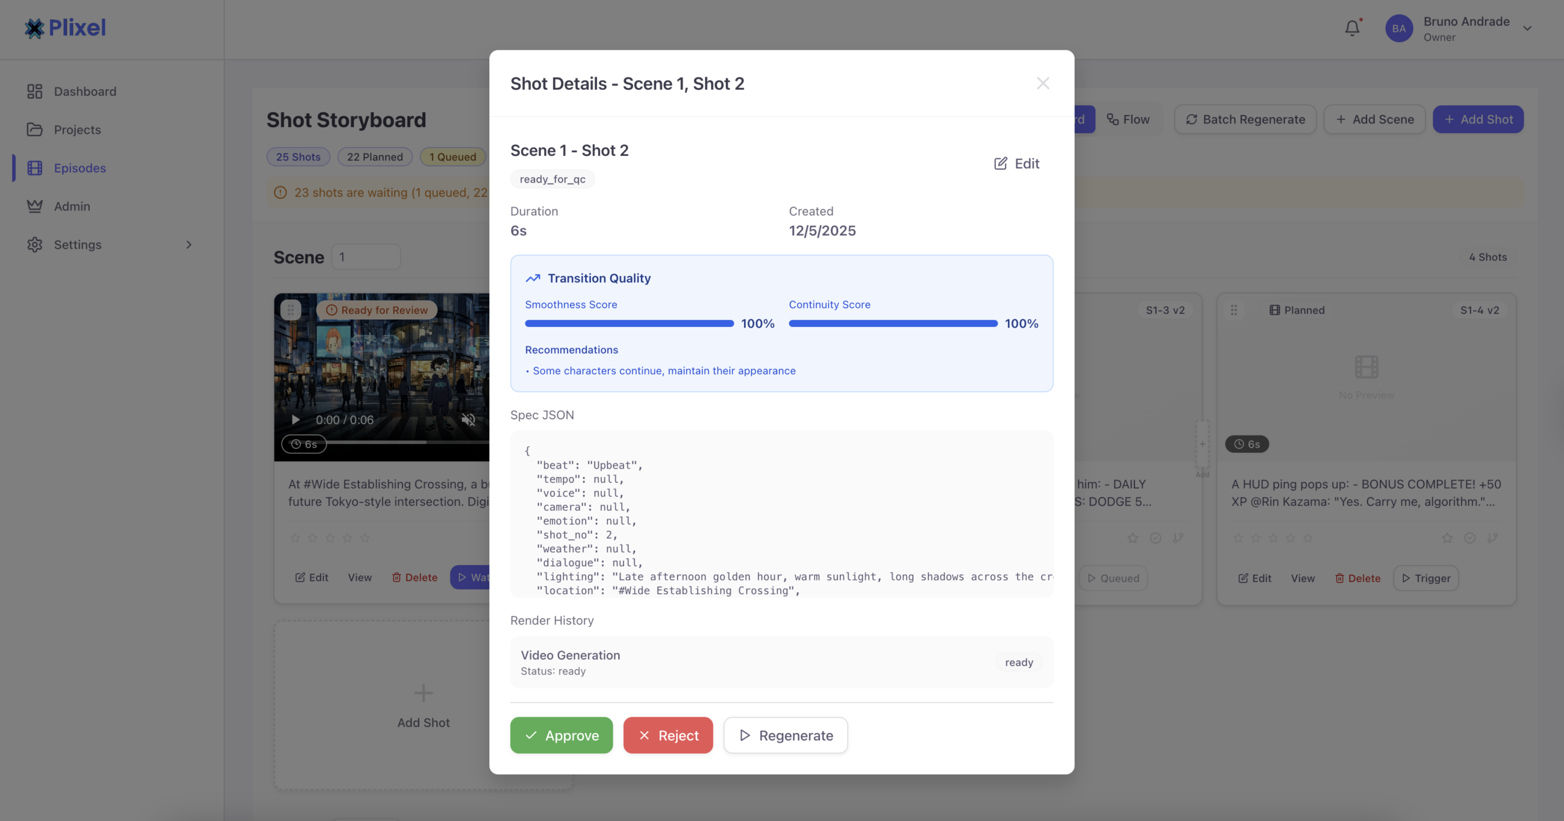Viewport: 1564px width, 821px height.
Task: Click the drag handle on Planned shot card
Action: click(1233, 310)
